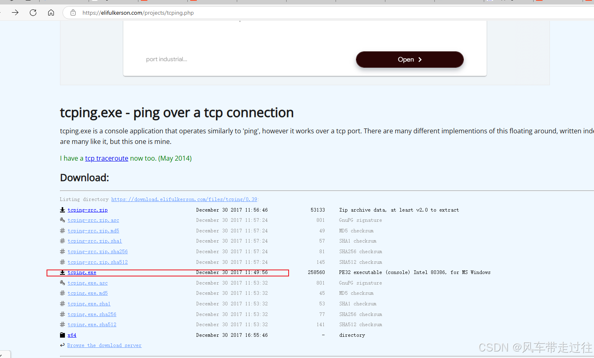Image resolution: width=594 pixels, height=358 pixels.
Task: Open tcping-src.zip.md5 checksum
Action: coord(93,231)
